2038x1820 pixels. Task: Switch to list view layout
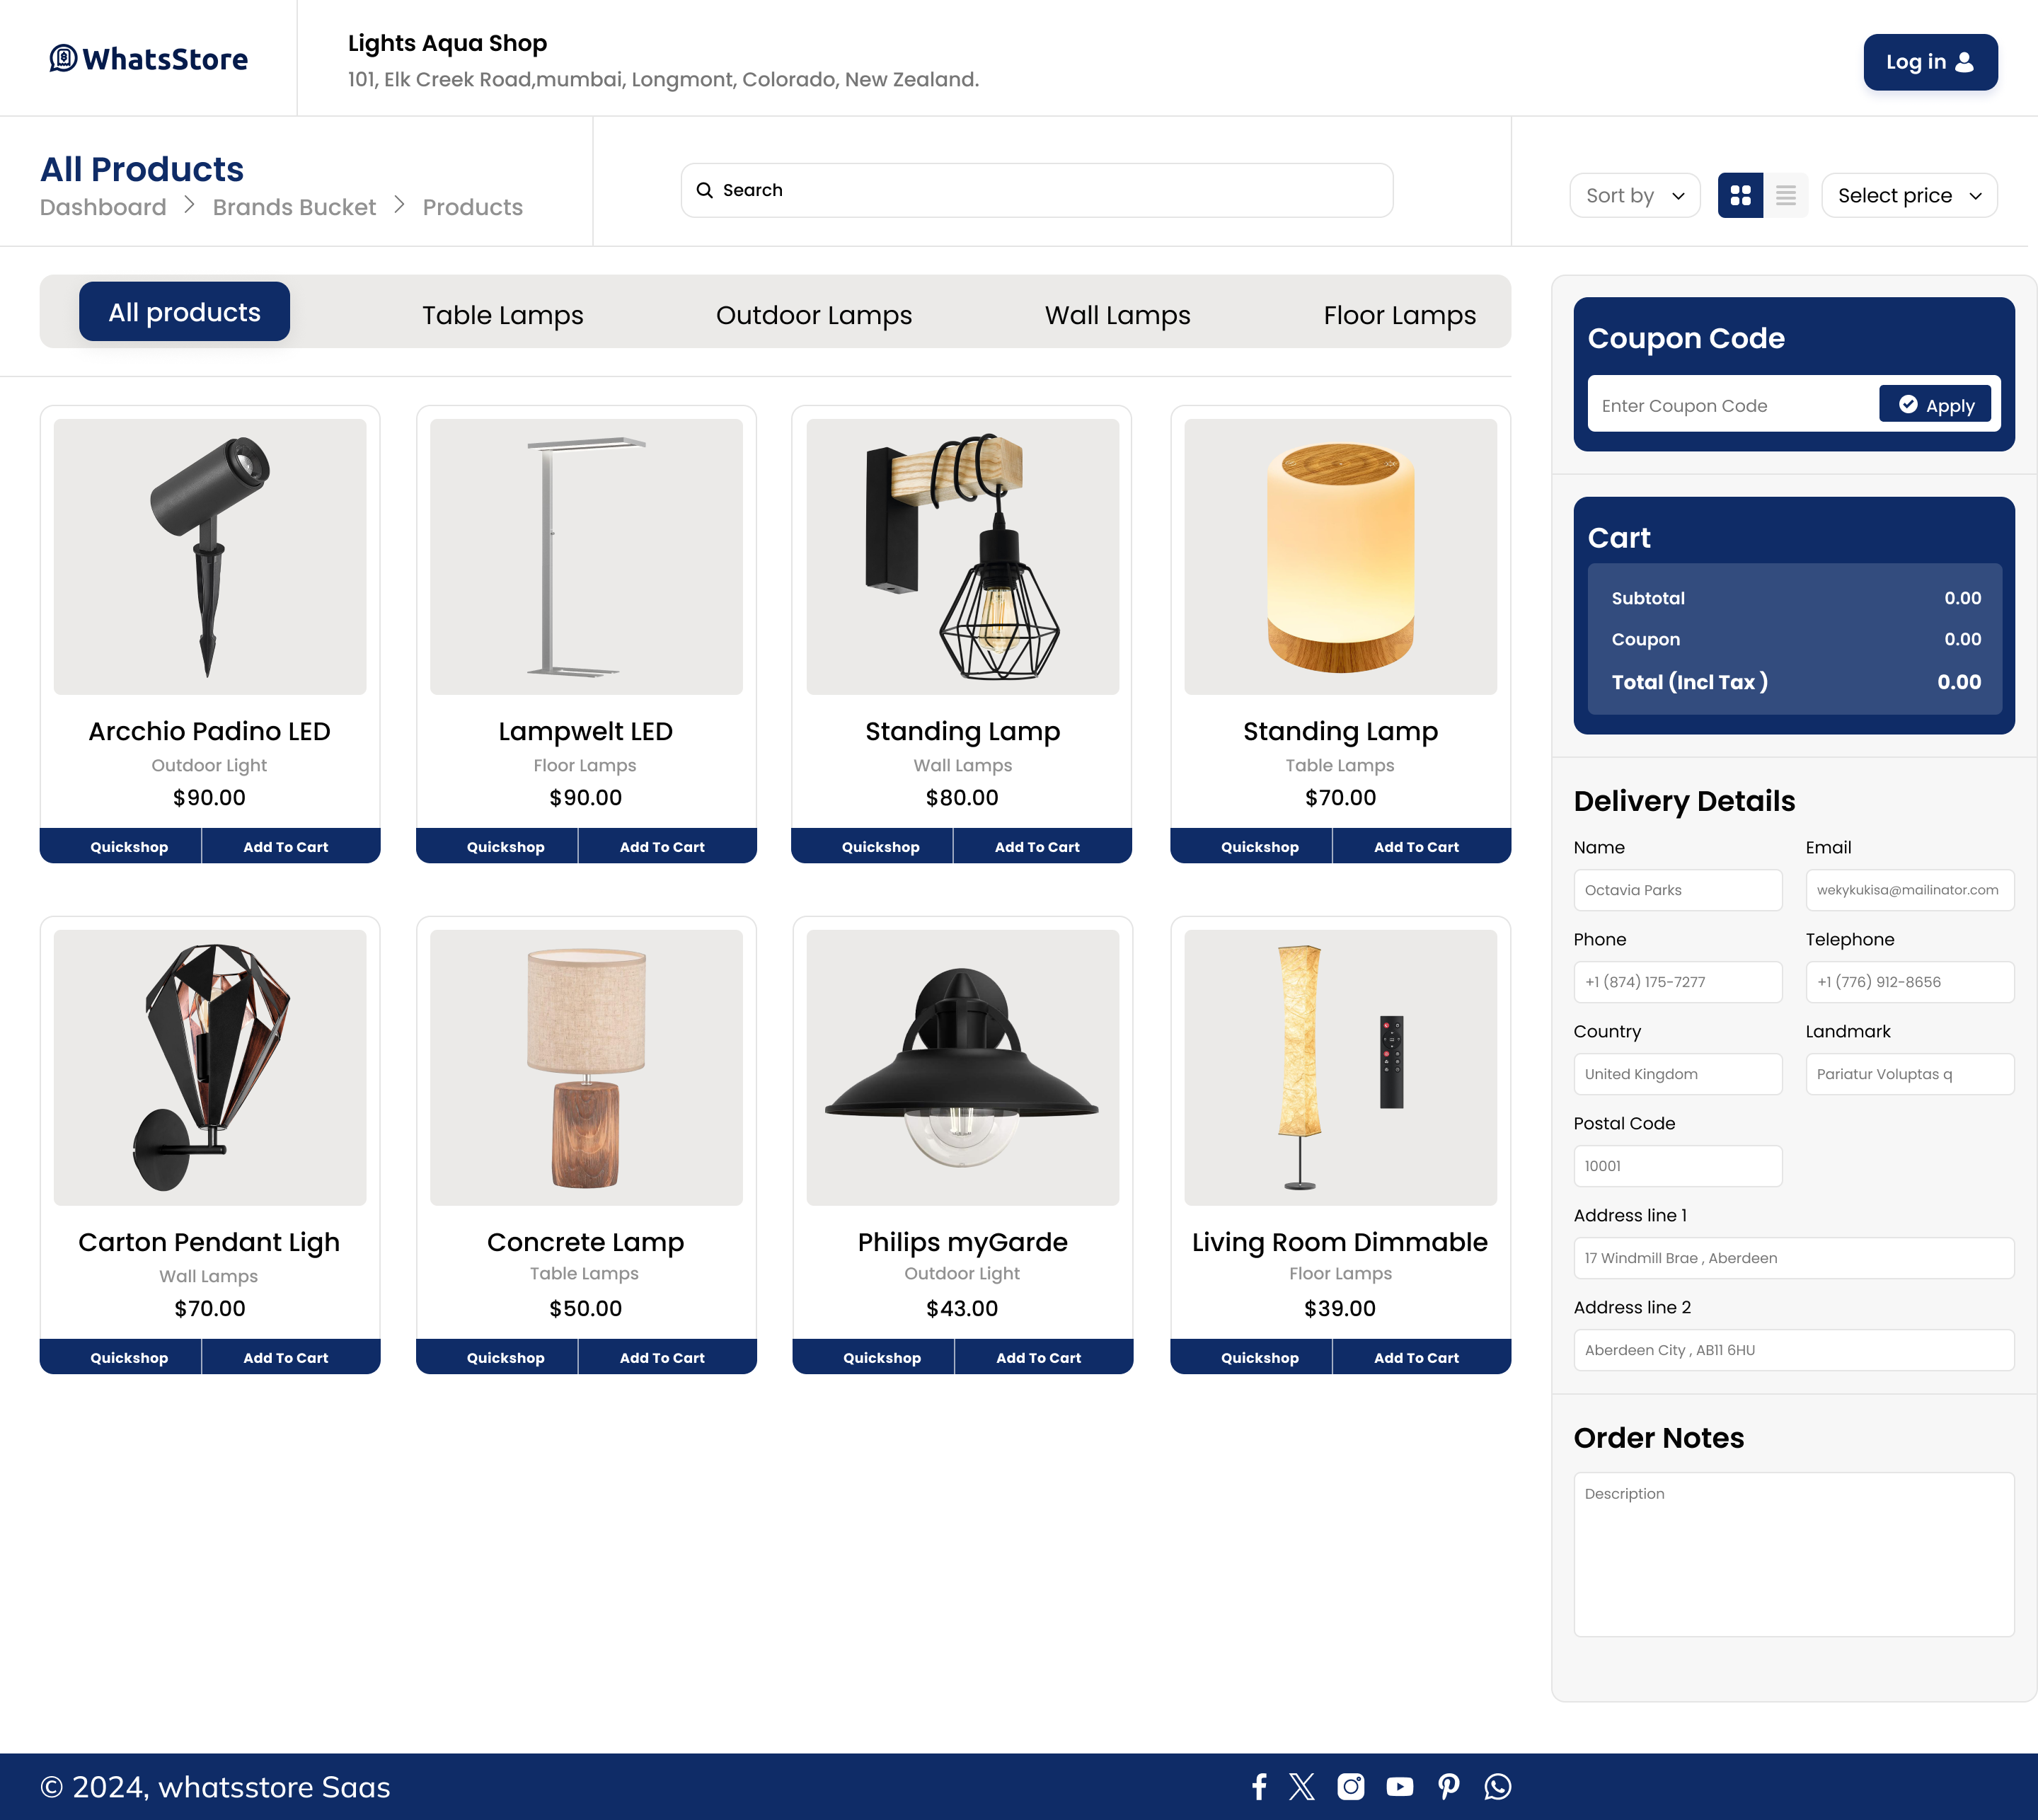pyautogui.click(x=1785, y=195)
